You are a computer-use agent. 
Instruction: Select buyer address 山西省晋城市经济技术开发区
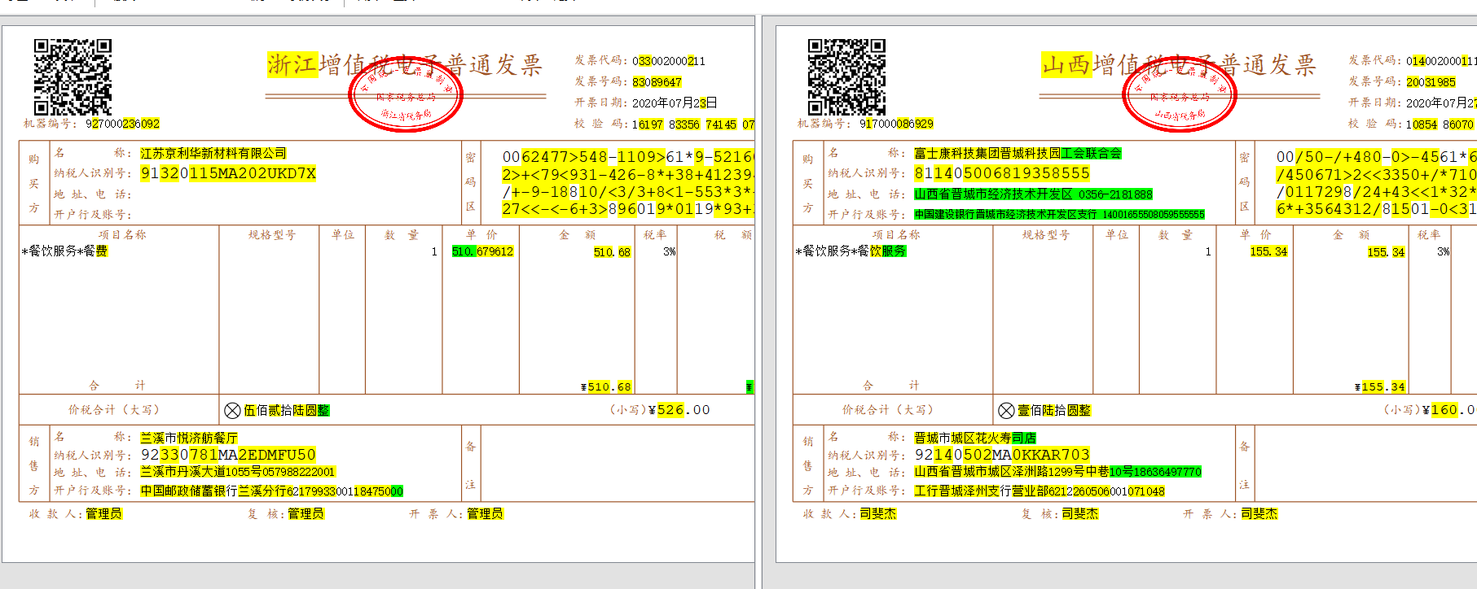[993, 194]
